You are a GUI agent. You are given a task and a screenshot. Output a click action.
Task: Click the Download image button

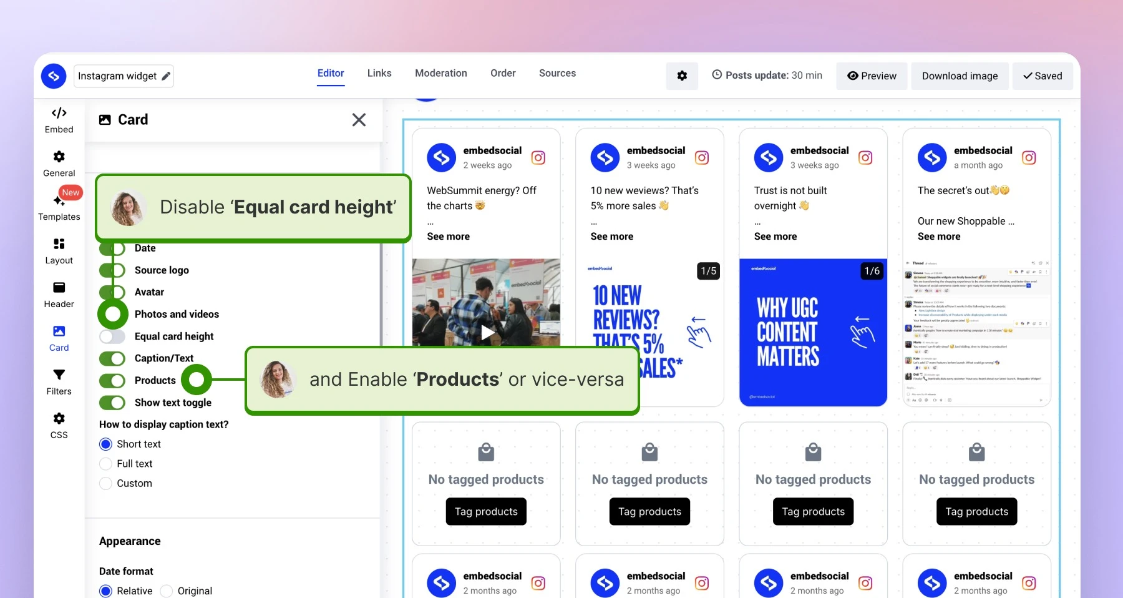click(x=960, y=76)
